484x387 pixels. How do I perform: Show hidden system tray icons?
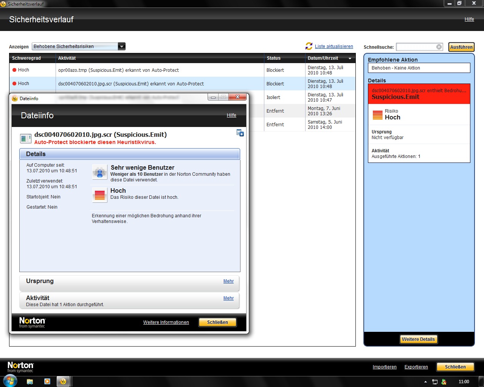pos(425,382)
